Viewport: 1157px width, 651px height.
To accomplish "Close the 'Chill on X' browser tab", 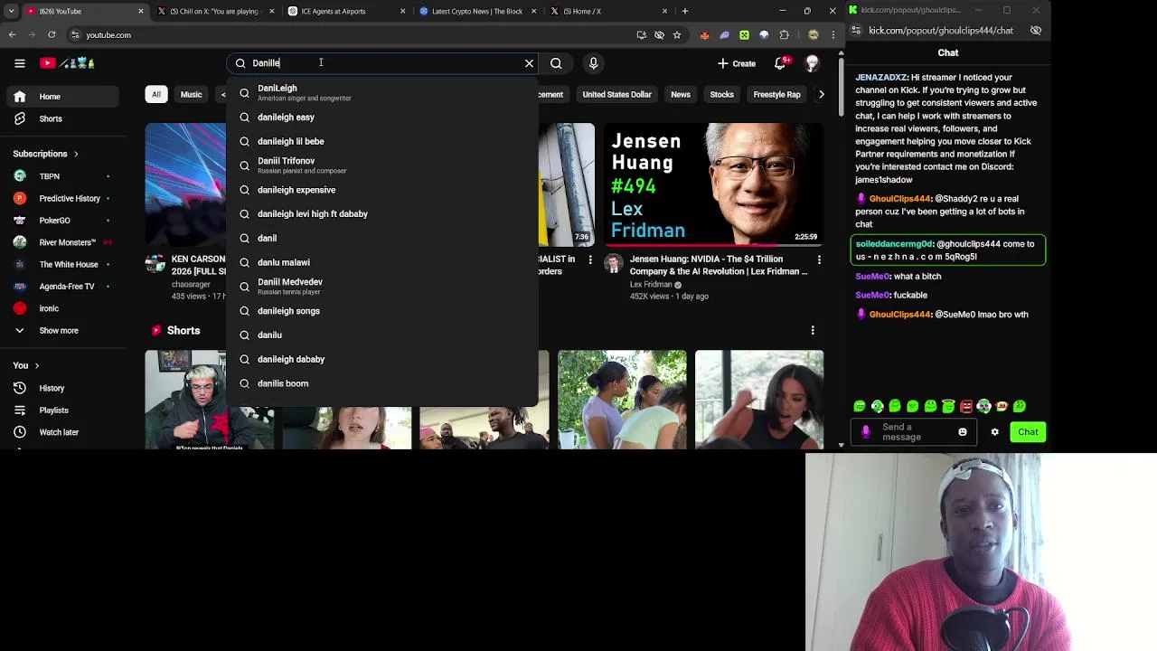I will coord(271,11).
